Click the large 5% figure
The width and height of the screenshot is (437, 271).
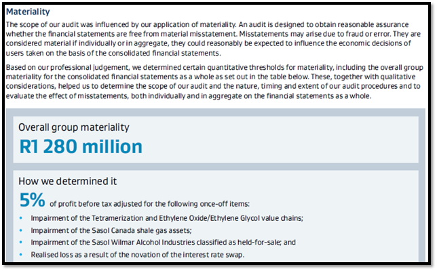(32, 200)
